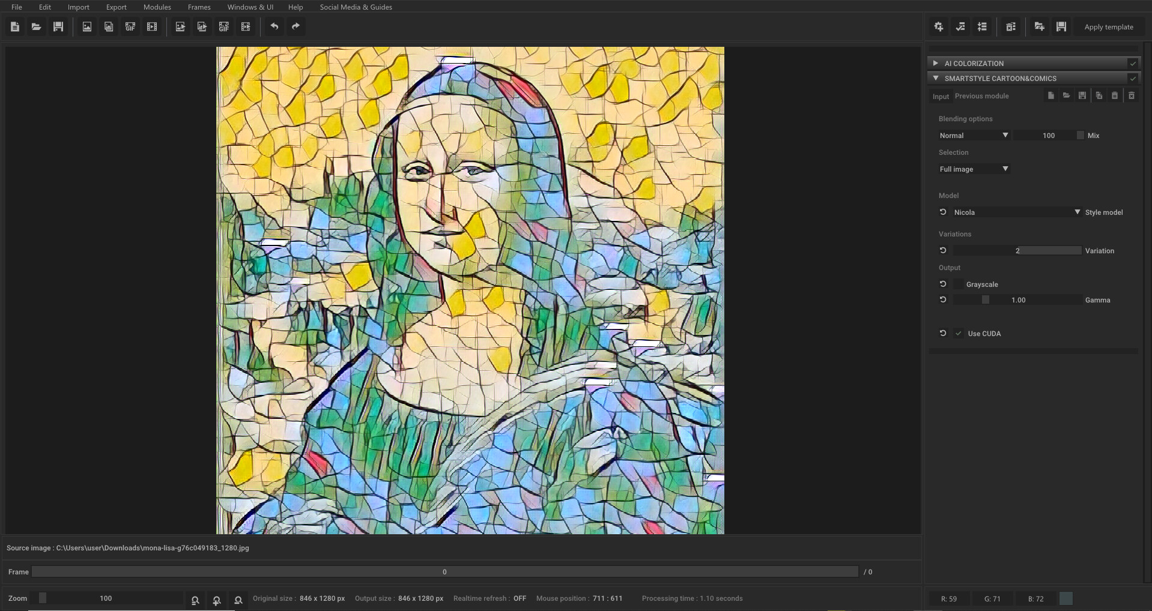The width and height of the screenshot is (1152, 611).
Task: Click the Variation slider
Action: [1017, 250]
